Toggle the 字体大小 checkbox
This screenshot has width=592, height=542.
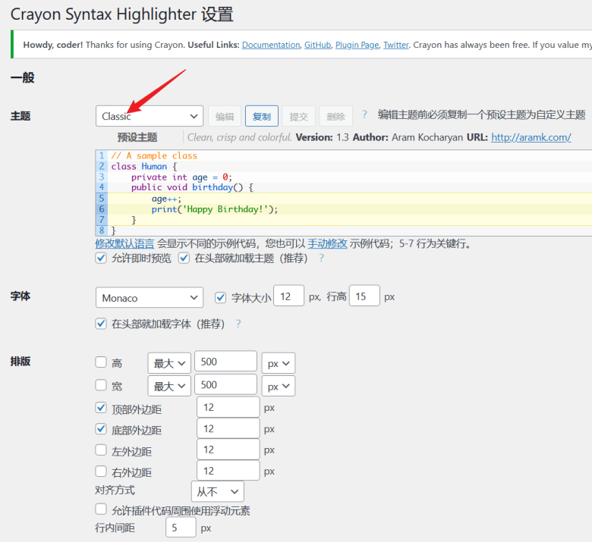pos(221,298)
